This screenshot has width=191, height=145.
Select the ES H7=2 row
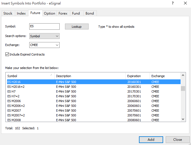tap(94, 96)
